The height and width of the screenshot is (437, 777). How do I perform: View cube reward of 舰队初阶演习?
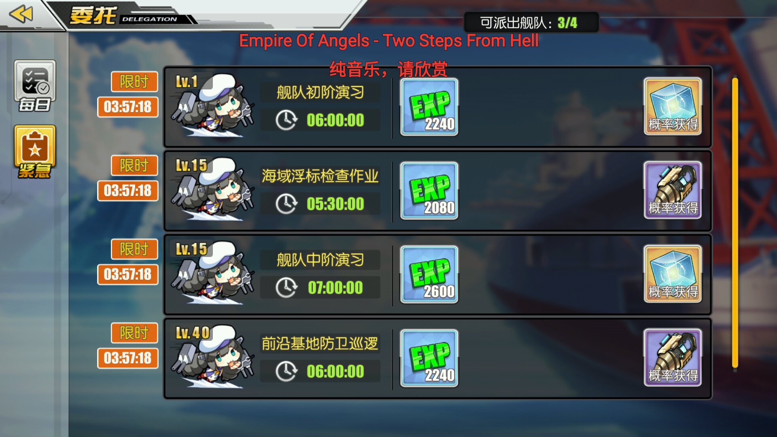click(673, 106)
